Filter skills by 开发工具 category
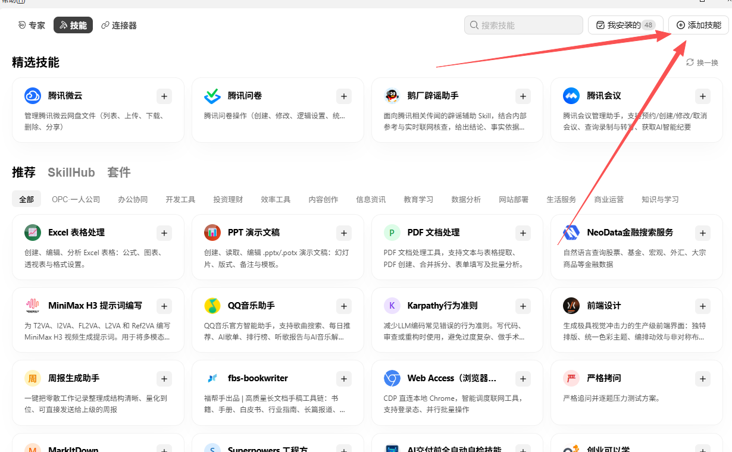 180,199
